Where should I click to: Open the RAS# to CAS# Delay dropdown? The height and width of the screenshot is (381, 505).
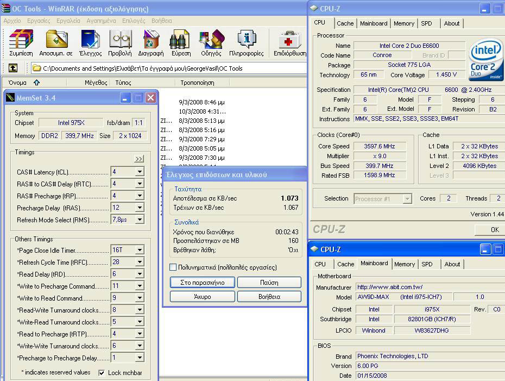coord(140,184)
